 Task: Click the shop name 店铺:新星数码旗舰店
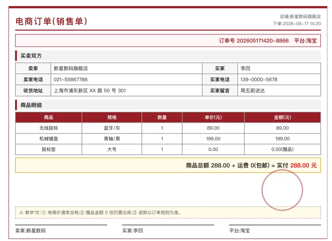tap(300, 17)
